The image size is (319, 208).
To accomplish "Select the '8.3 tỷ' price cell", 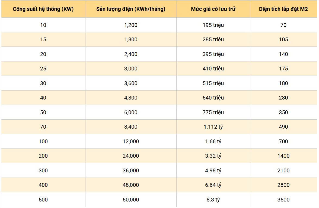I will [x=213, y=200].
